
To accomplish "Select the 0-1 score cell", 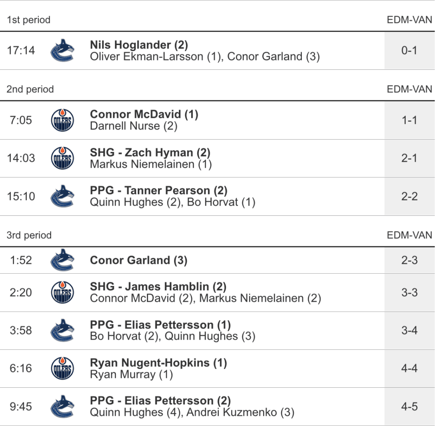I will (x=409, y=51).
